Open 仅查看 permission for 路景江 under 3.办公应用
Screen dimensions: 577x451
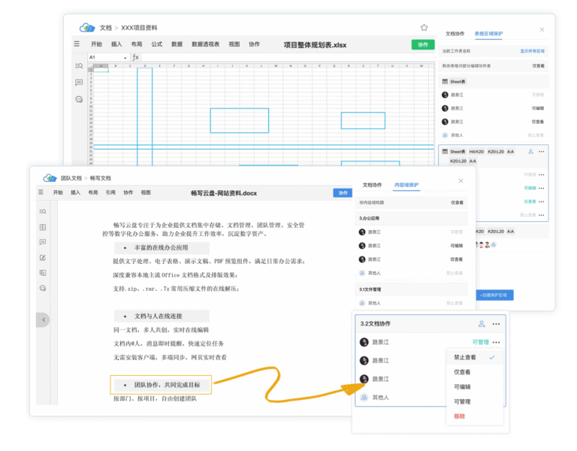click(456, 259)
